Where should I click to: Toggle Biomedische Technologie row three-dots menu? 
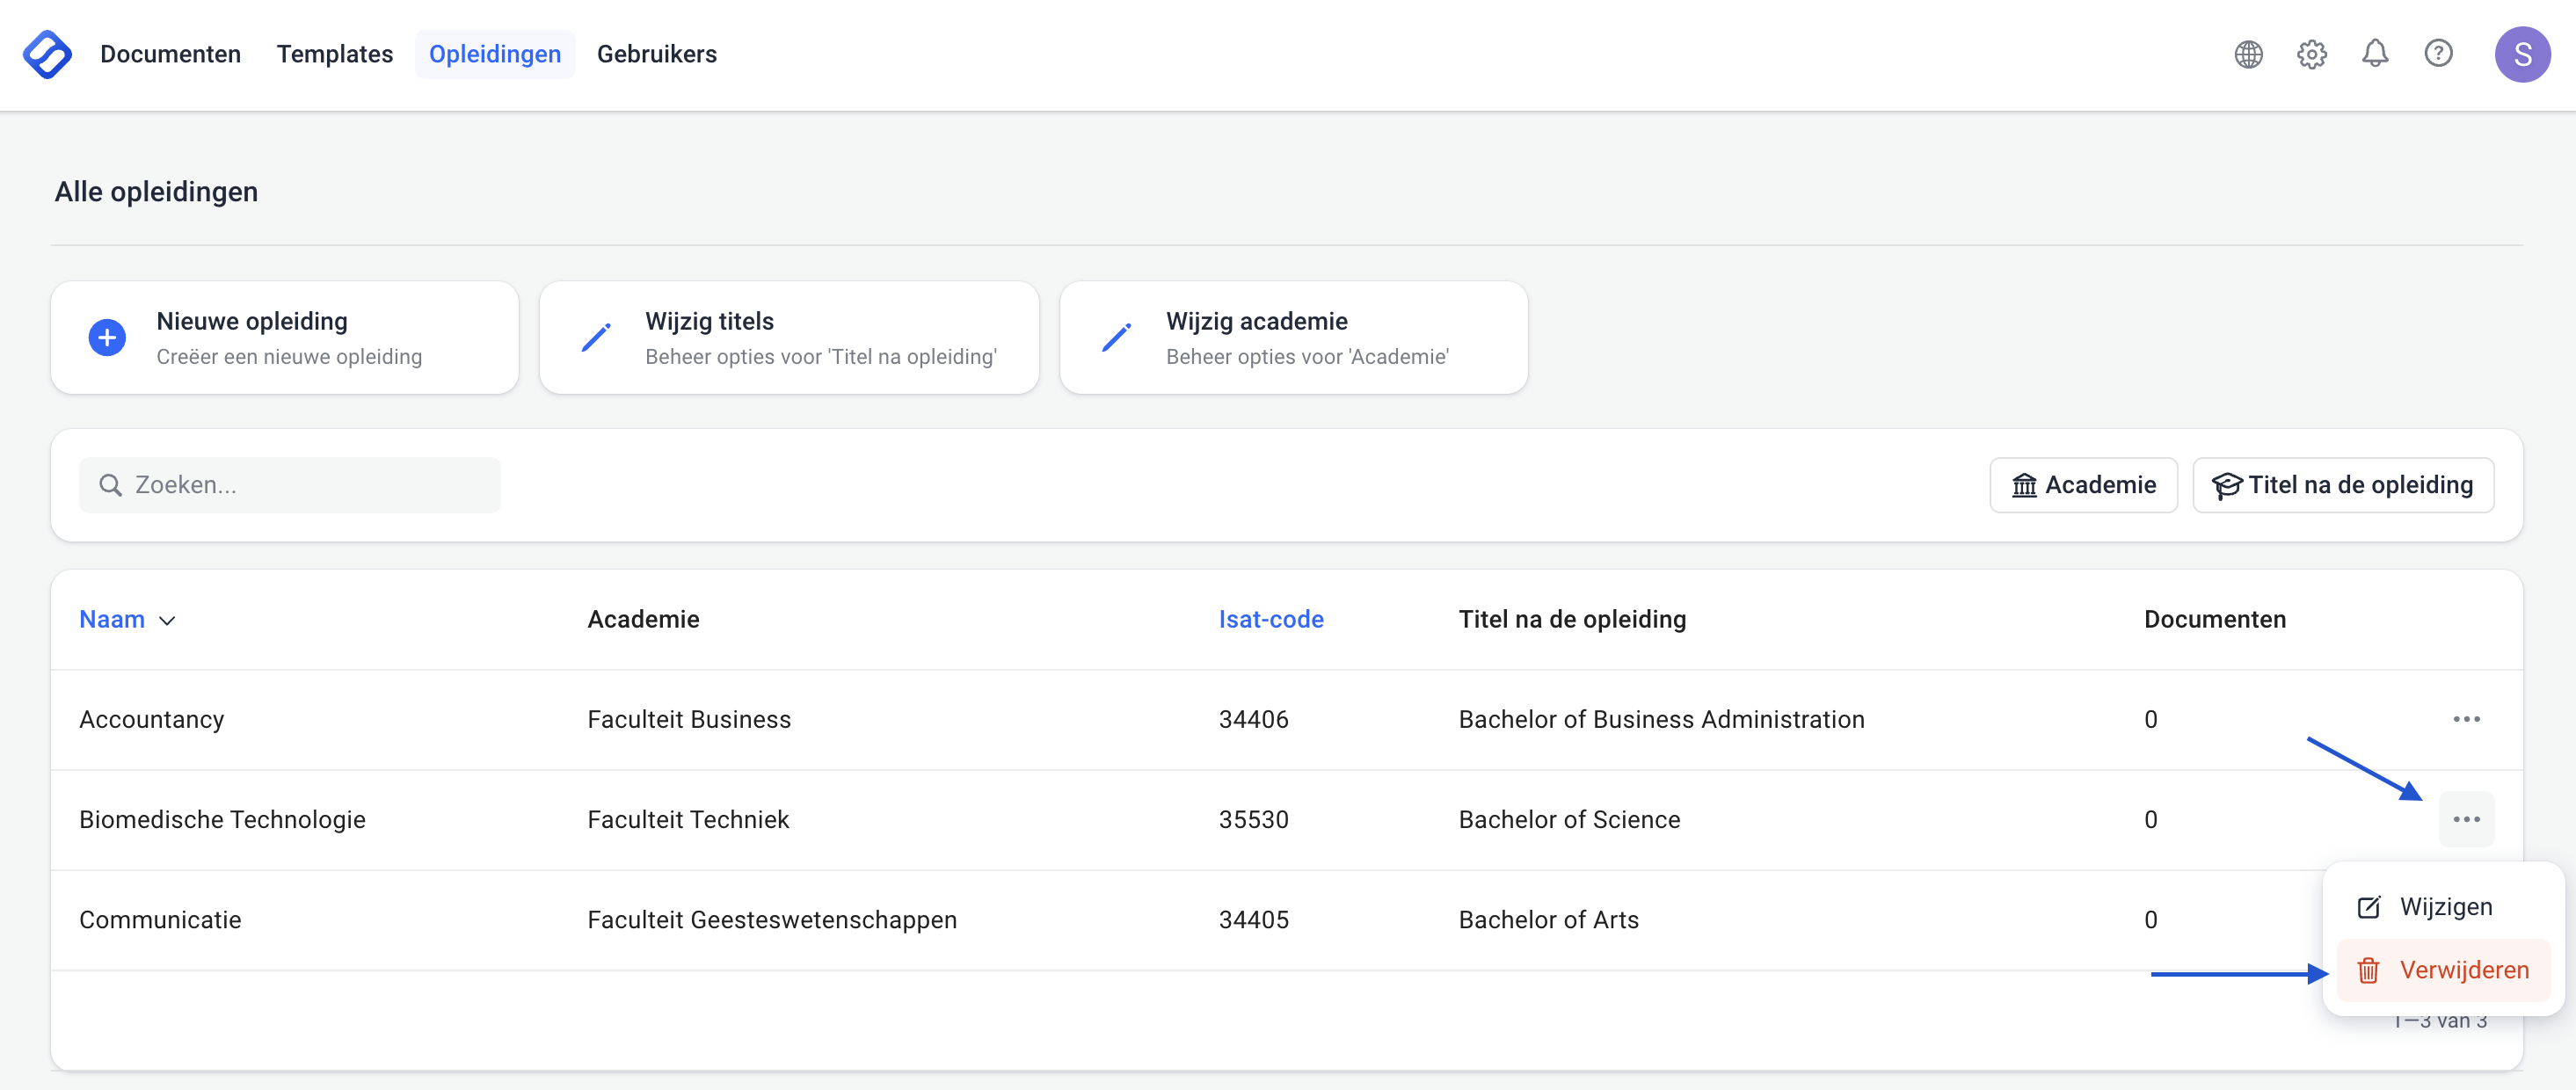2466,819
